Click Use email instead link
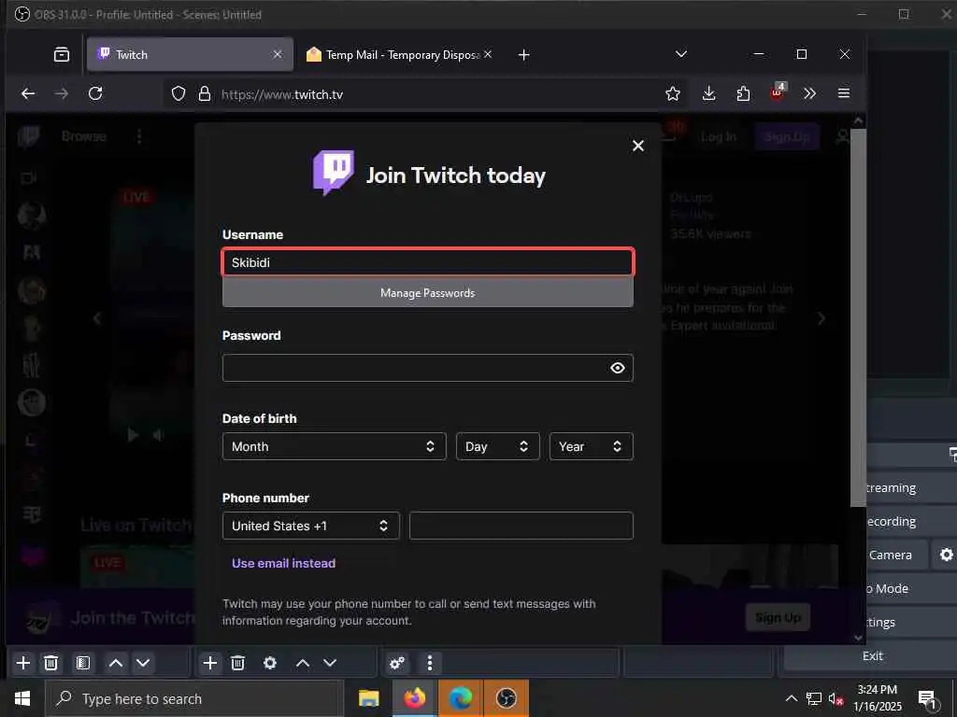This screenshot has width=957, height=717. [284, 563]
